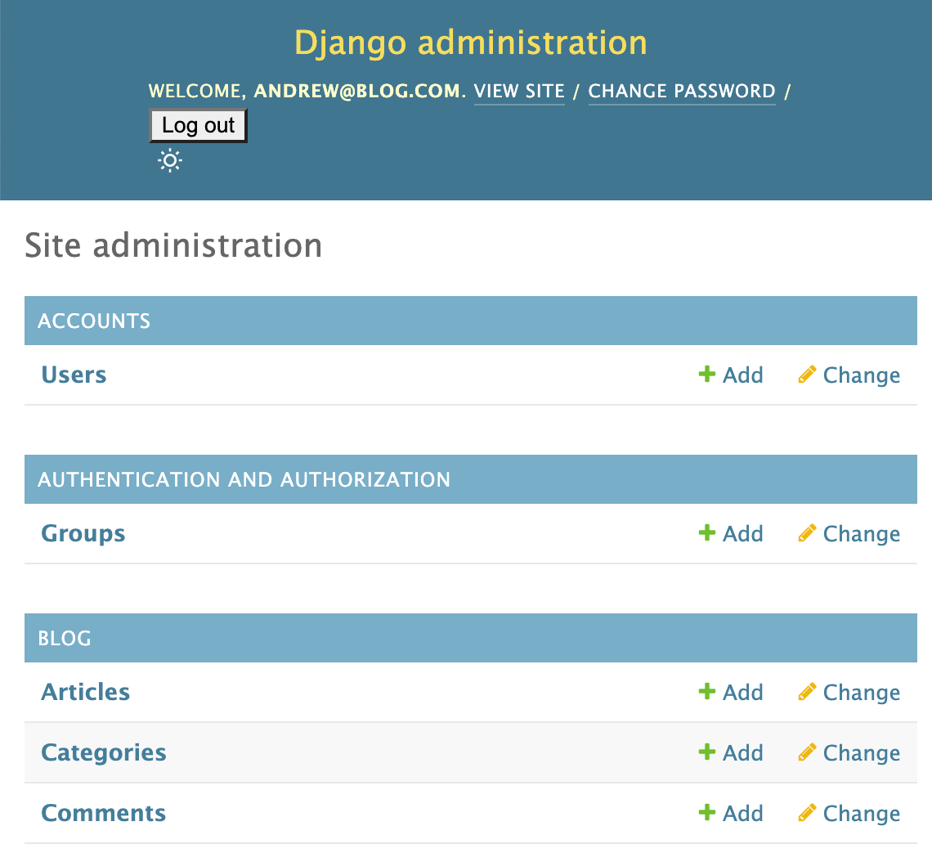Screen dimensions: 932x862
Task: Select Change next to Categories
Action: [862, 752]
